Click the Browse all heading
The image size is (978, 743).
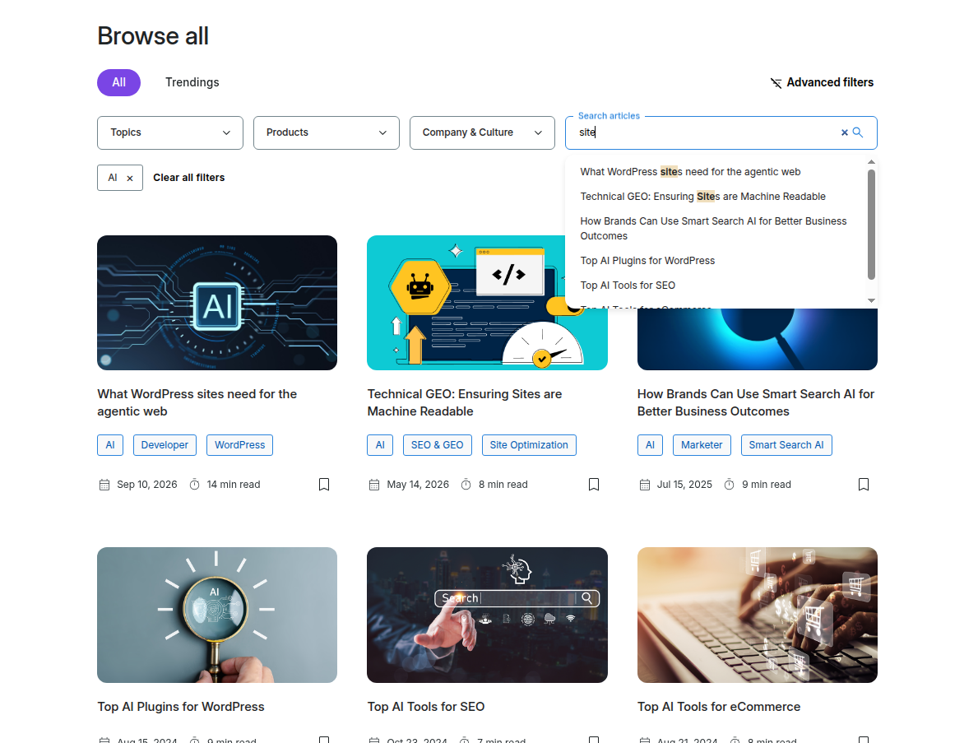pyautogui.click(x=153, y=36)
